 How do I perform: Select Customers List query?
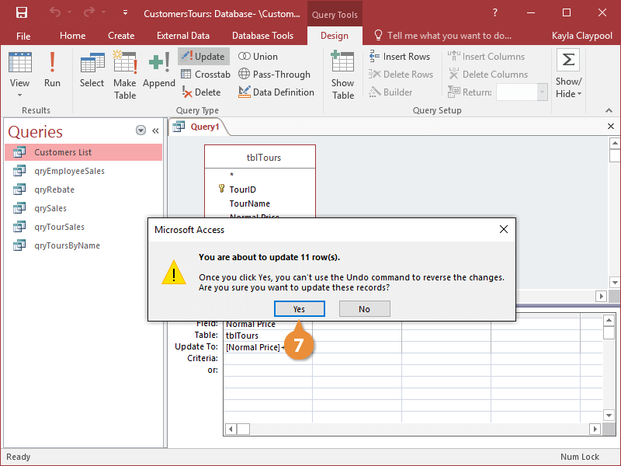point(84,152)
